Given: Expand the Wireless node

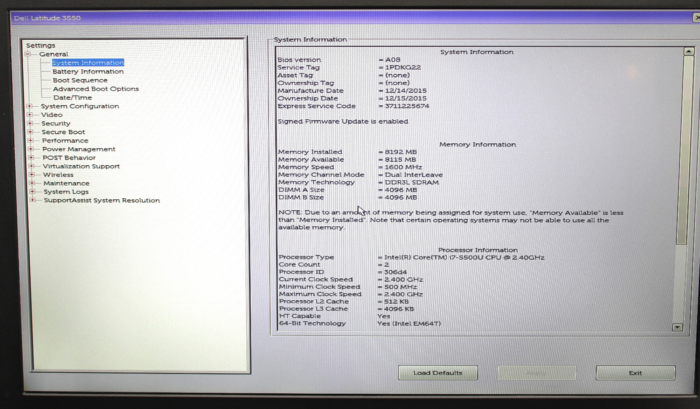Looking at the screenshot, I should coord(31,175).
